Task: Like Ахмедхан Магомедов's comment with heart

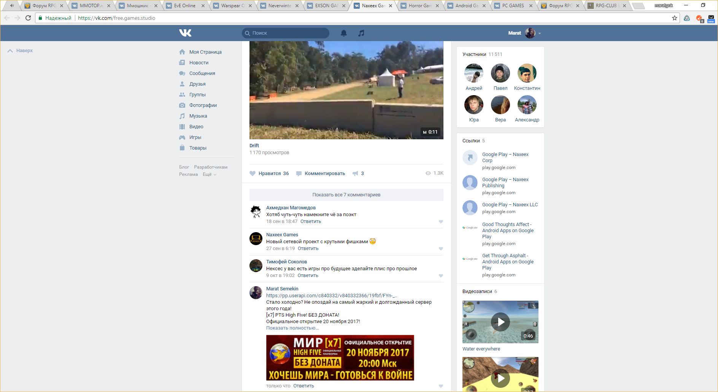Action: click(441, 221)
